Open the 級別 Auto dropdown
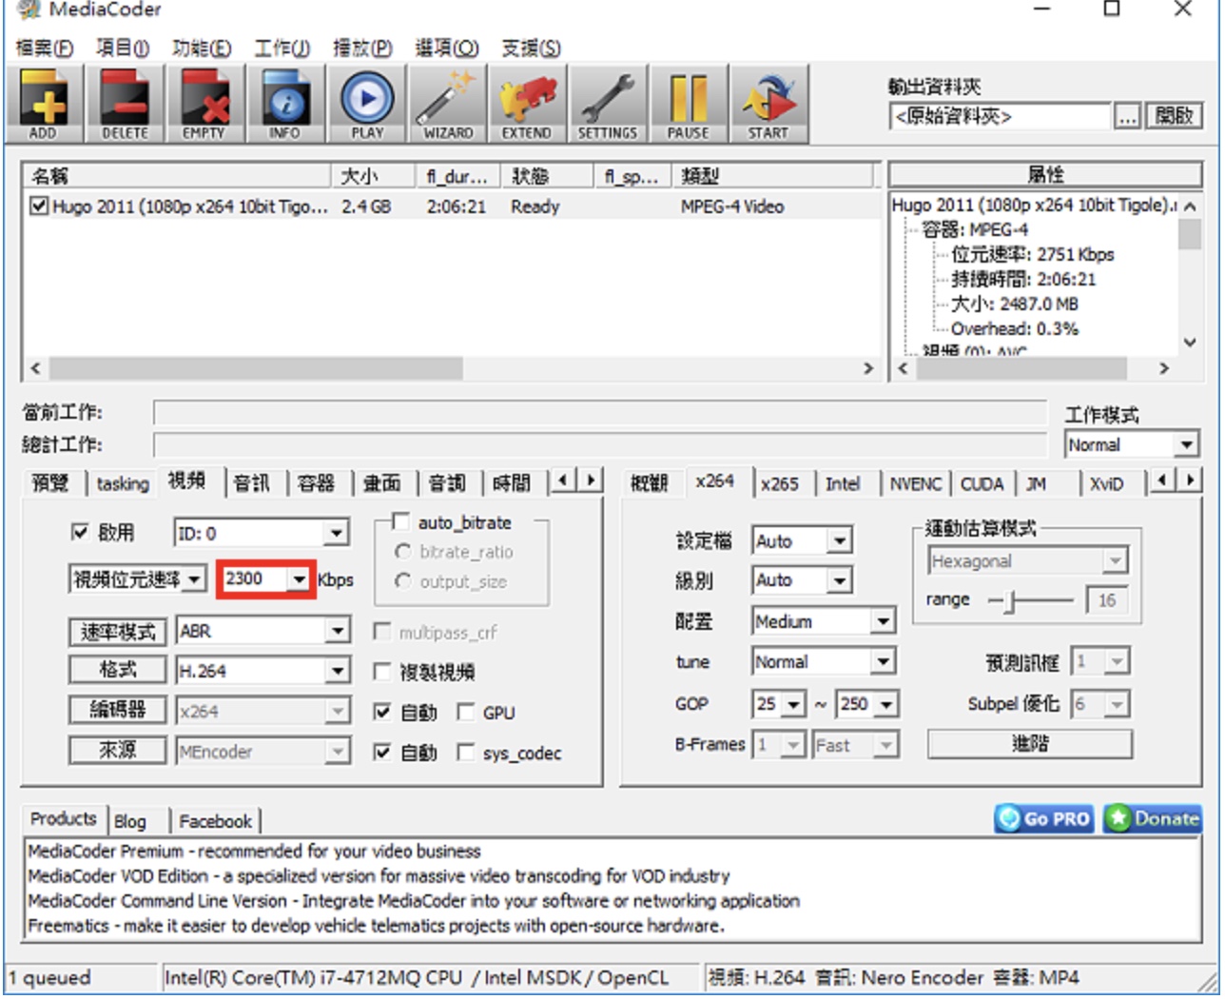Screen dimensions: 1225x999 click(x=802, y=579)
